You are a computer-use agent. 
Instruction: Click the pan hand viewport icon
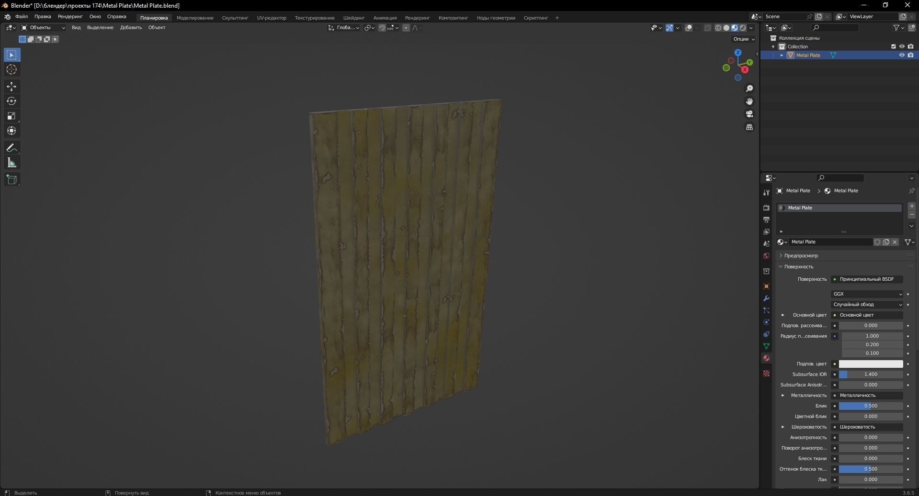749,101
